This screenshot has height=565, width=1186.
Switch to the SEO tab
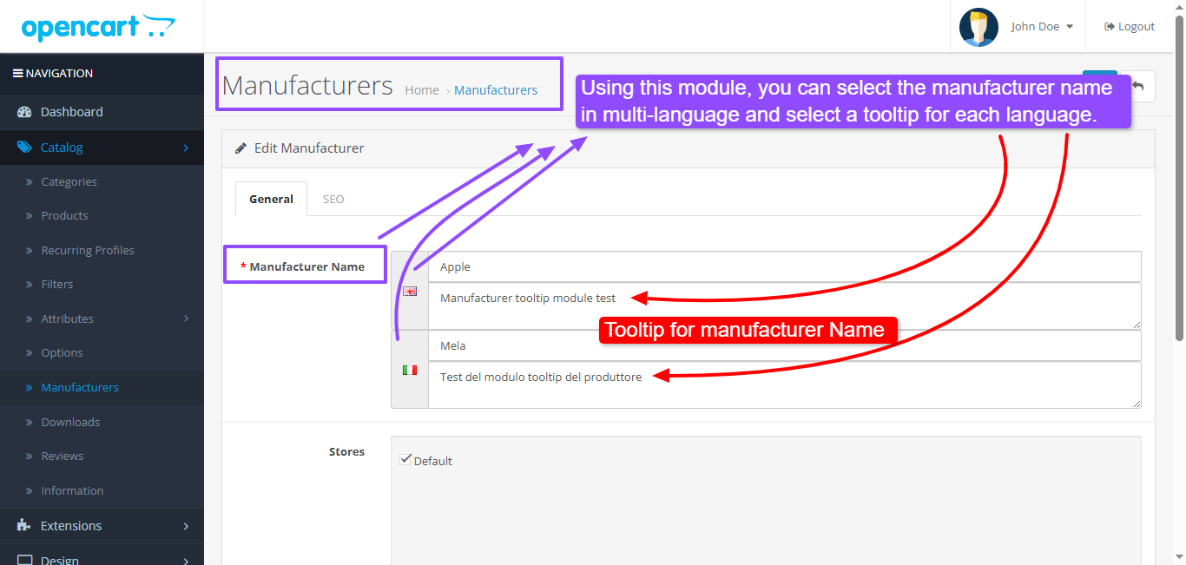(x=333, y=199)
